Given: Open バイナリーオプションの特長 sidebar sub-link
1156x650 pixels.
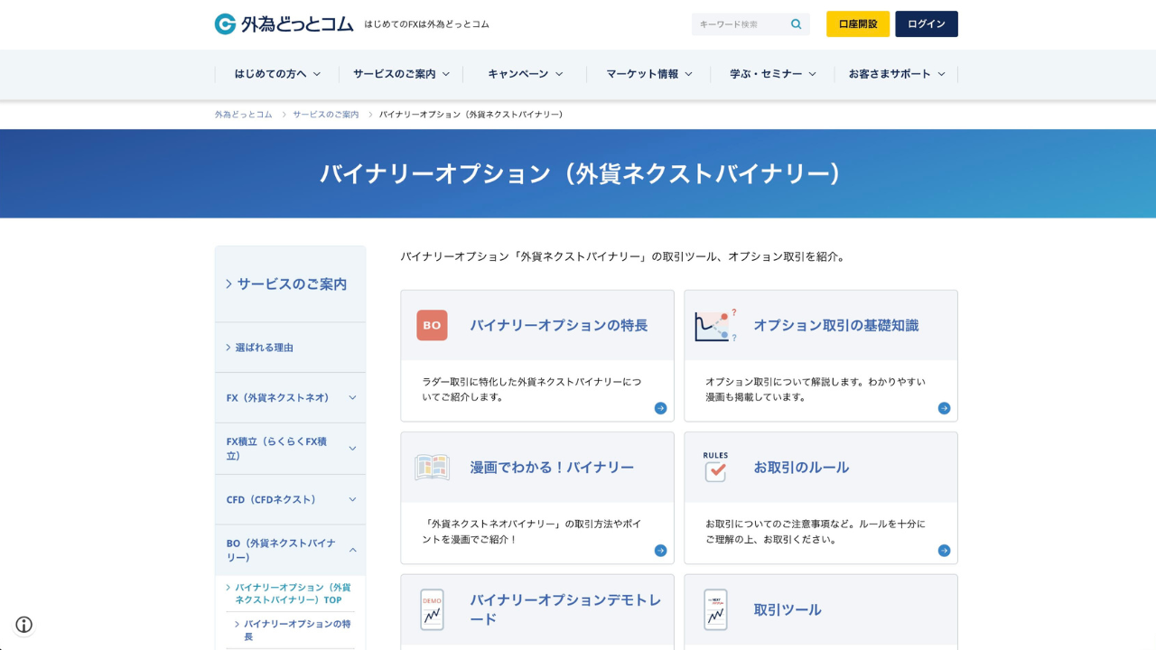Looking at the screenshot, I should click(x=296, y=630).
